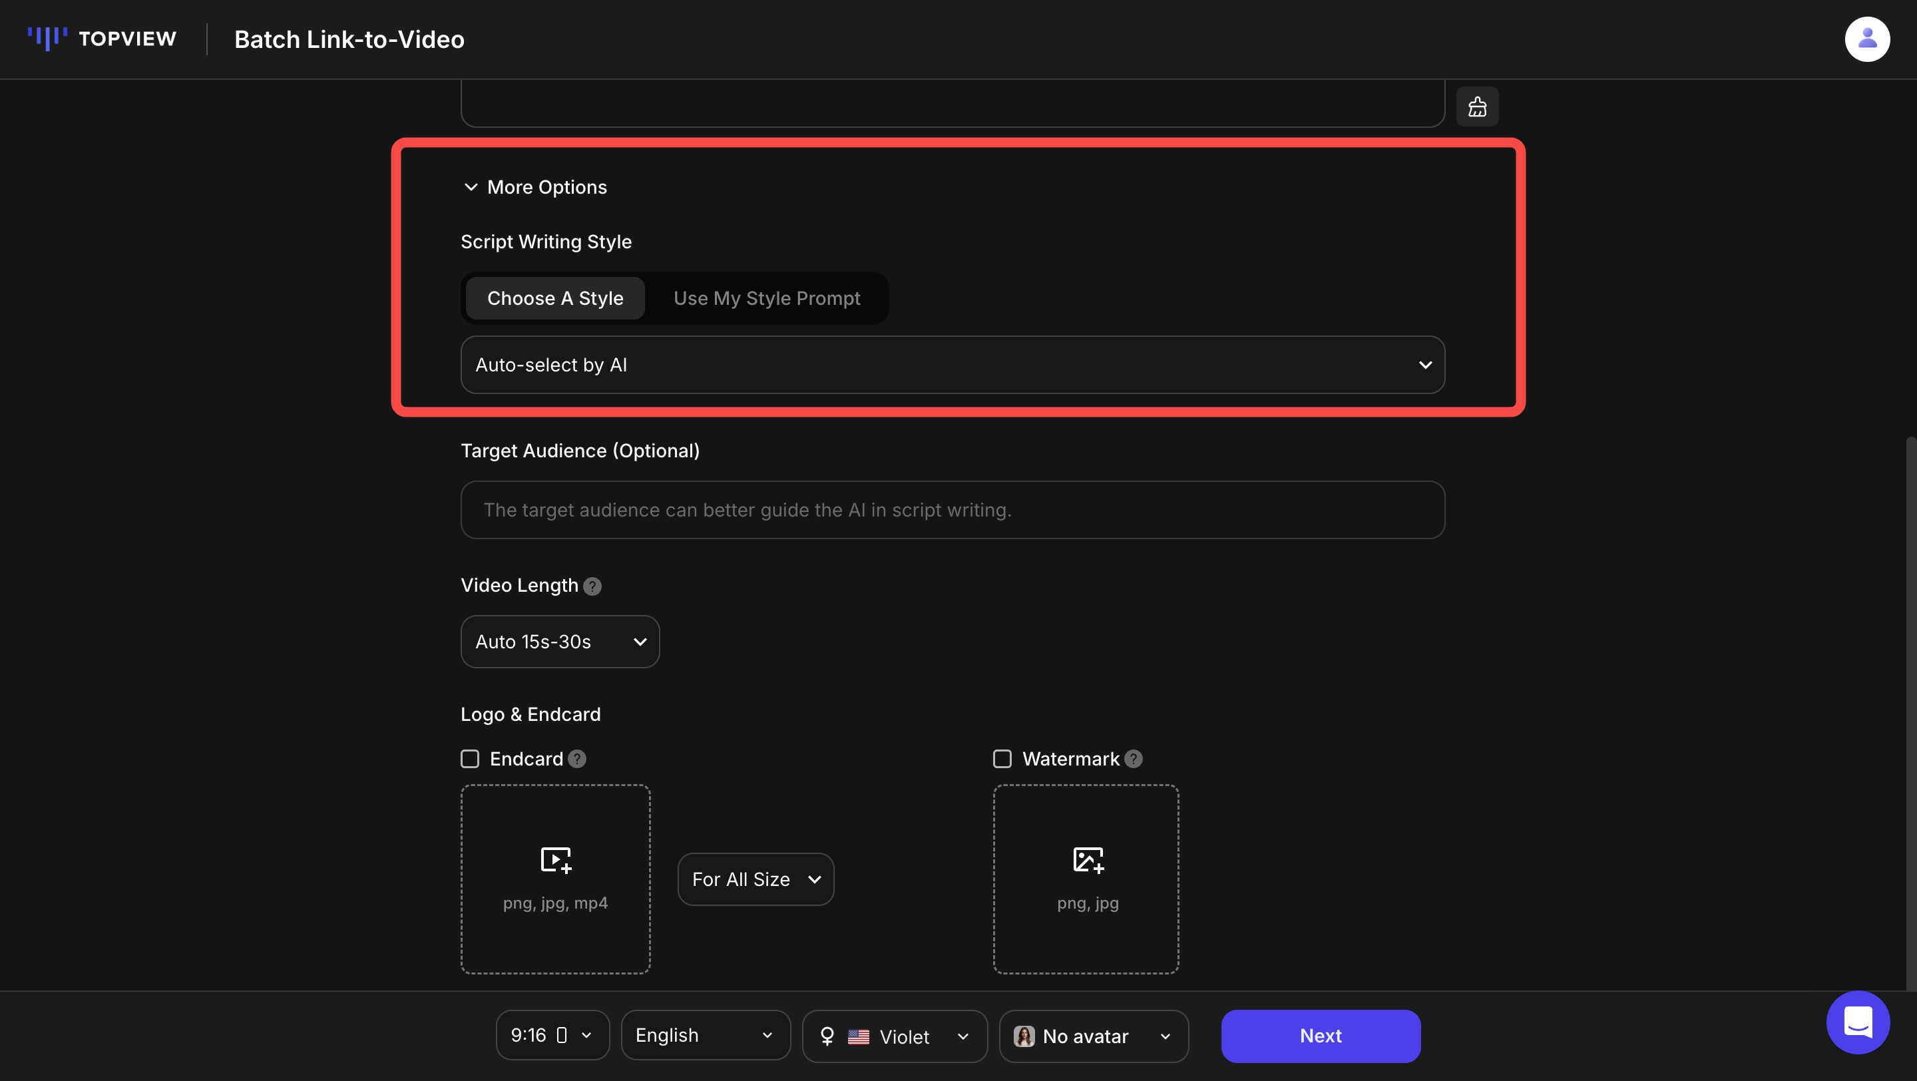Upload endcard via video-plus icon
The image size is (1917, 1081).
point(555,860)
